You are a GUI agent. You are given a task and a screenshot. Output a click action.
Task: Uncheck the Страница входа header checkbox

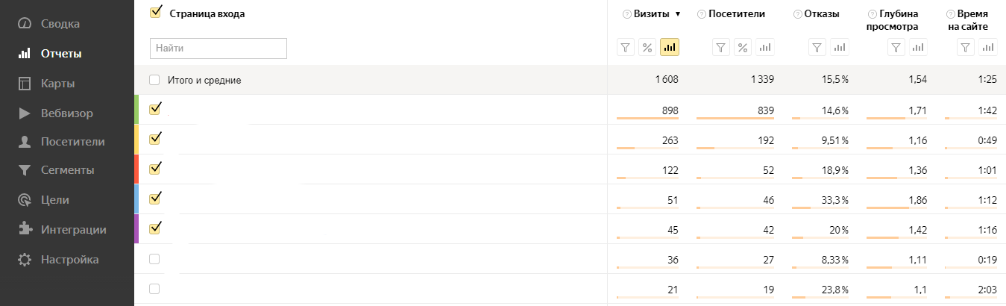[155, 12]
